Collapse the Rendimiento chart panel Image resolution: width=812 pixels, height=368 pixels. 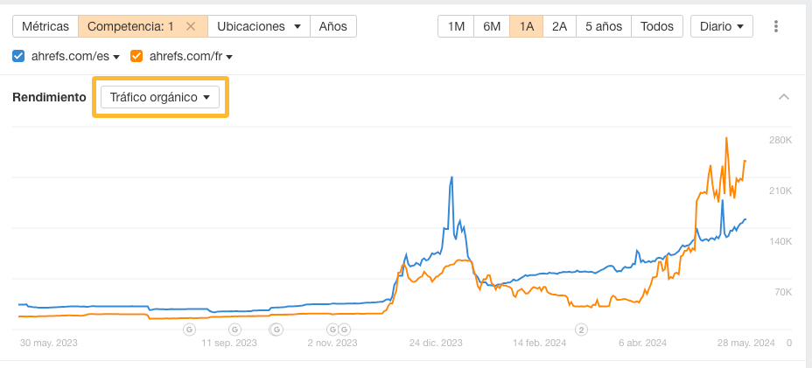pyautogui.click(x=784, y=97)
